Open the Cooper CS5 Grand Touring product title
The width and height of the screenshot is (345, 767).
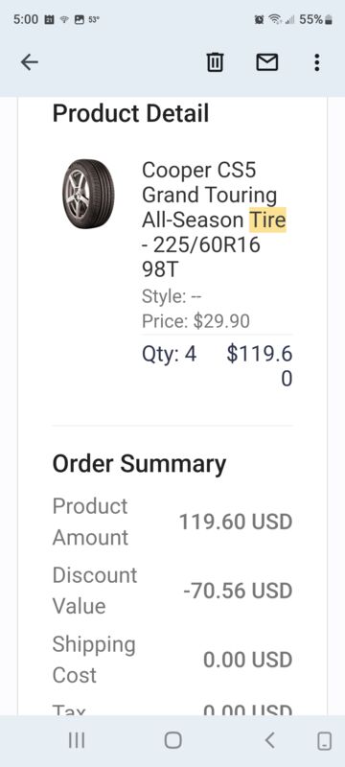[214, 220]
